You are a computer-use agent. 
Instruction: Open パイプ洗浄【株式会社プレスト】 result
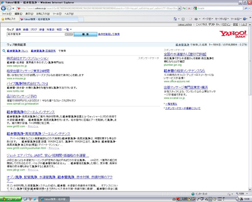(27, 83)
